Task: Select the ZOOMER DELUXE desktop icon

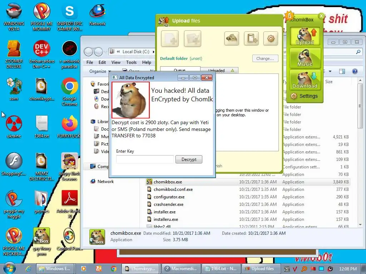Action: click(14, 54)
